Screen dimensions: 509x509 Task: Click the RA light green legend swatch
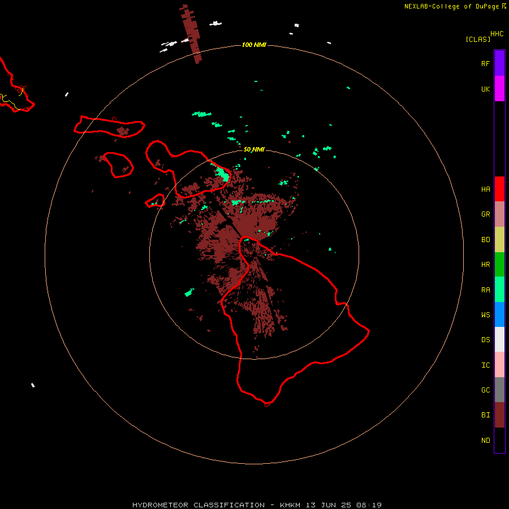pyautogui.click(x=499, y=290)
